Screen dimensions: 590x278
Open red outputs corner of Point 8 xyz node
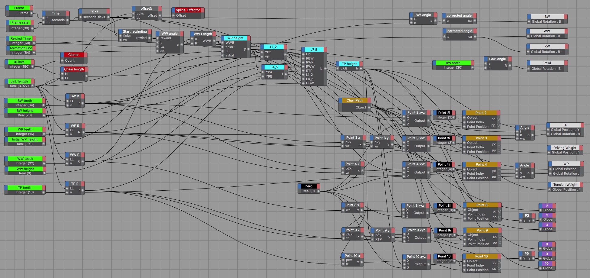pyautogui.click(x=427, y=205)
